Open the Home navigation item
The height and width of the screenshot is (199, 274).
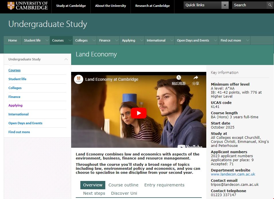[13, 40]
